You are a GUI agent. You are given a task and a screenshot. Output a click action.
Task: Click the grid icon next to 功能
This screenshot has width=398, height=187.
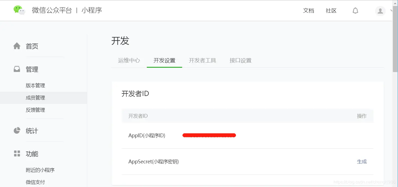click(17, 154)
